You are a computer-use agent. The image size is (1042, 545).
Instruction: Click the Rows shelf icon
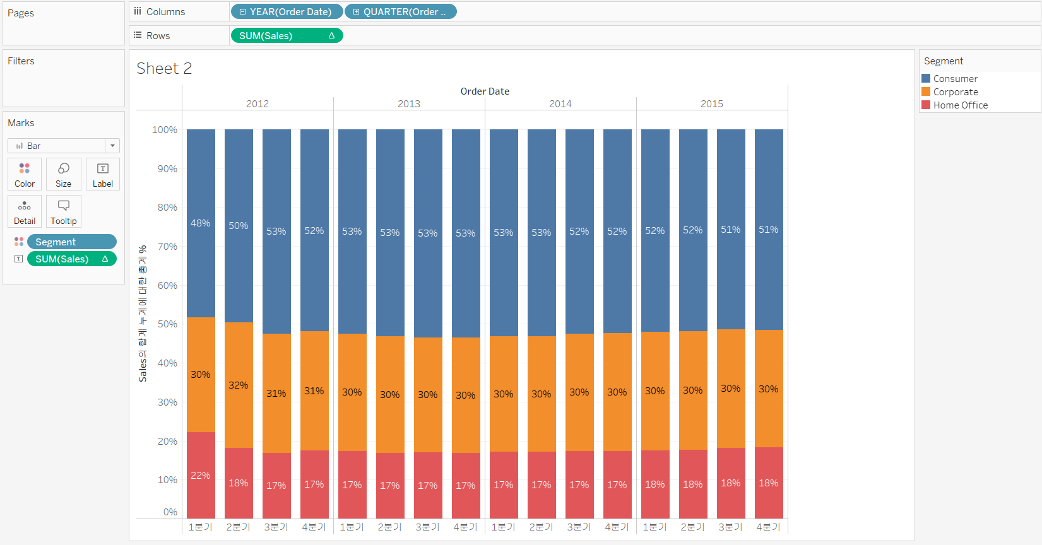(x=138, y=35)
